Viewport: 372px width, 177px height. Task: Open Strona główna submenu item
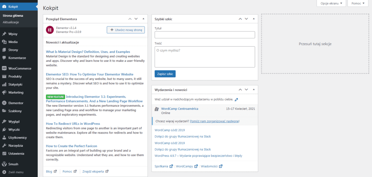[x=13, y=16]
